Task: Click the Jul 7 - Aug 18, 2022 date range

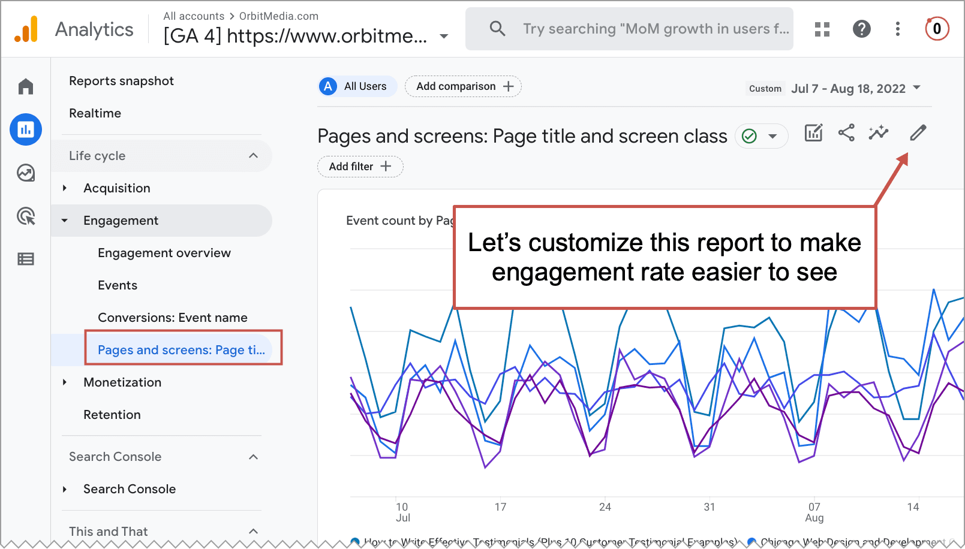Action: [848, 89]
